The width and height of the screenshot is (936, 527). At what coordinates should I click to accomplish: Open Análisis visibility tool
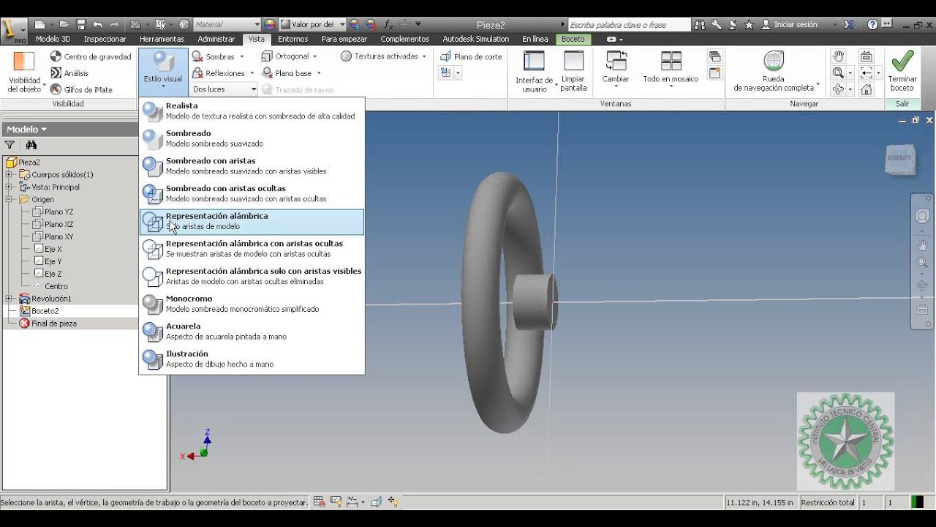pyautogui.click(x=69, y=73)
